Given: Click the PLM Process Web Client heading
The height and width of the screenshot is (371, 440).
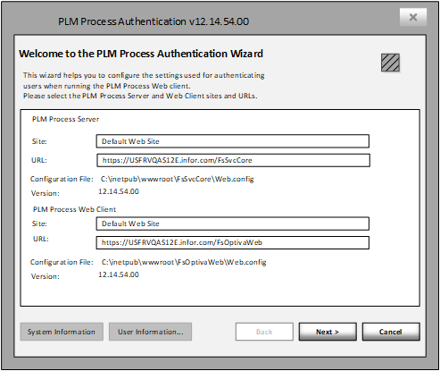Looking at the screenshot, I should click(74, 209).
